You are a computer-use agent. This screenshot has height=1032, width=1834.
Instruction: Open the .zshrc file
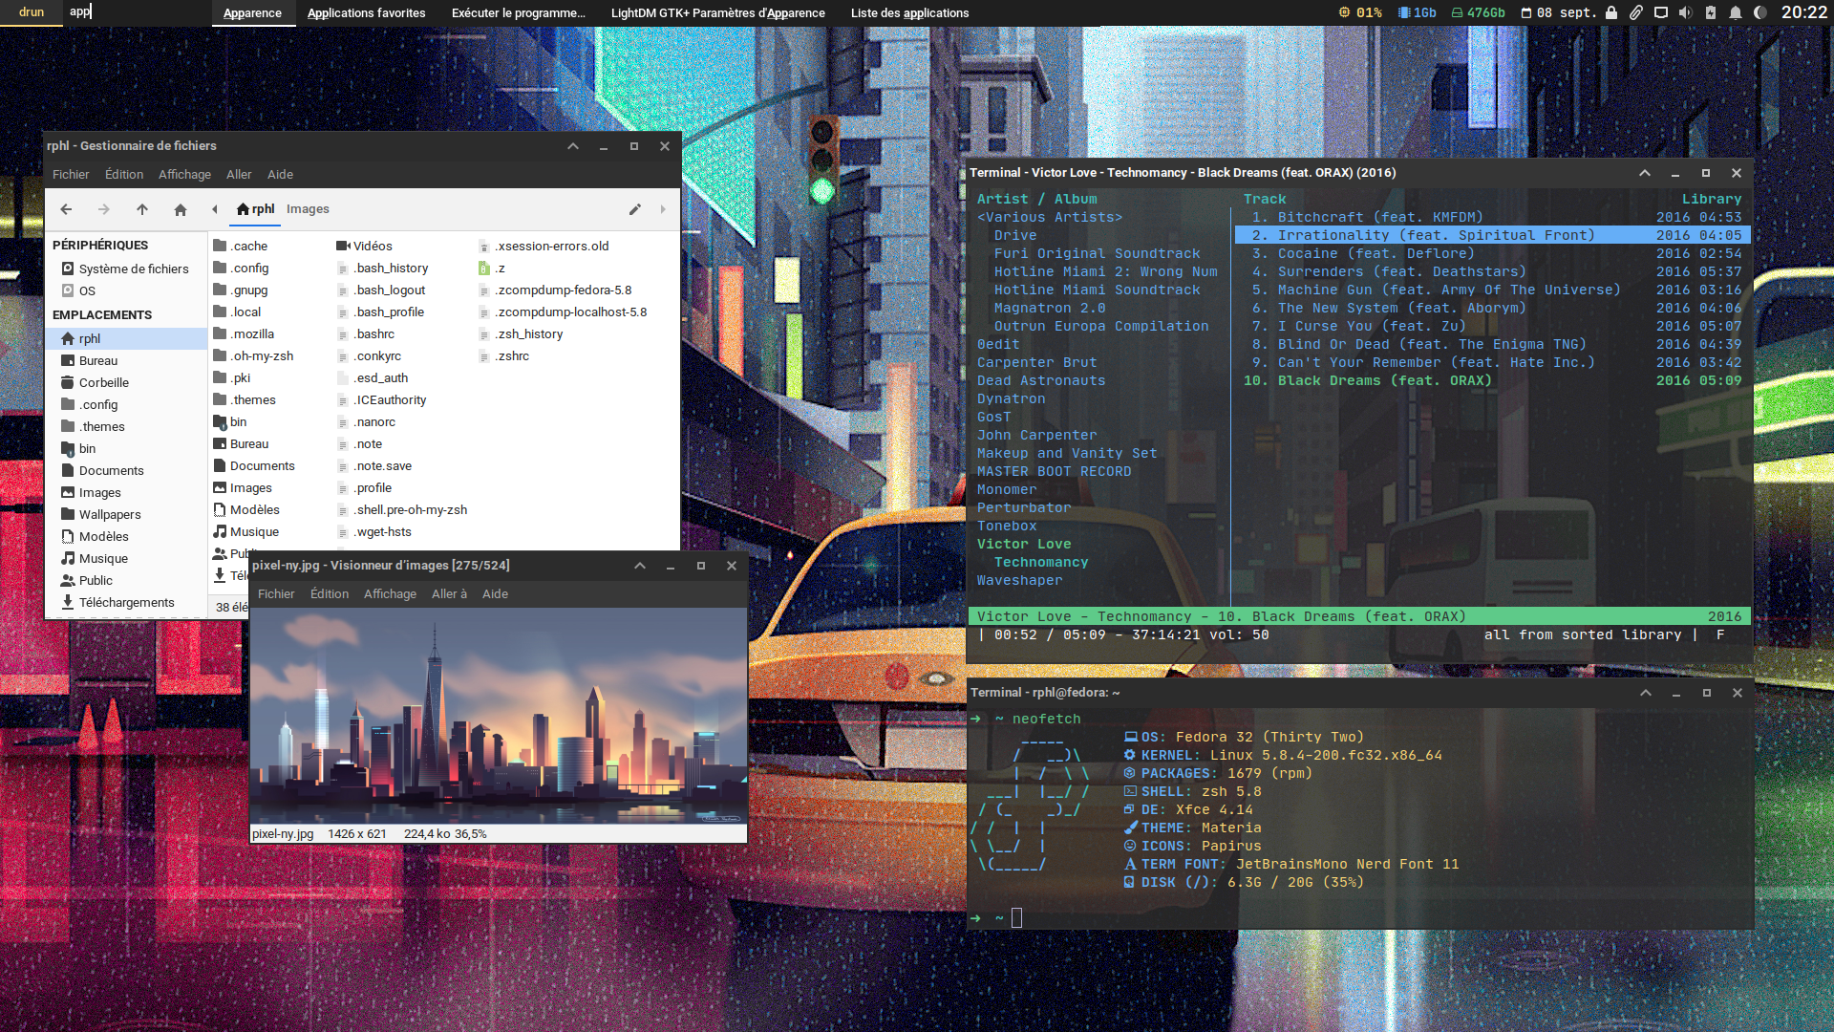pyautogui.click(x=513, y=355)
